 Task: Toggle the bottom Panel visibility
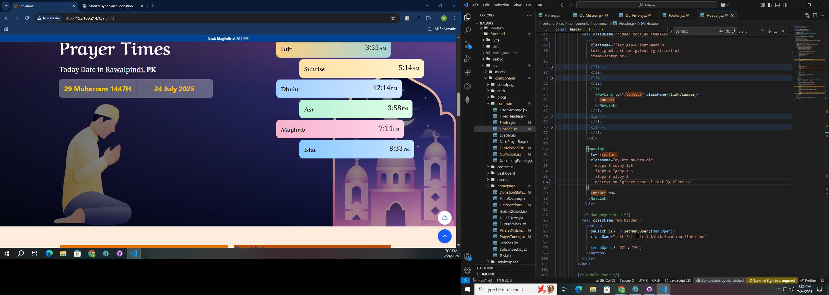[777, 5]
